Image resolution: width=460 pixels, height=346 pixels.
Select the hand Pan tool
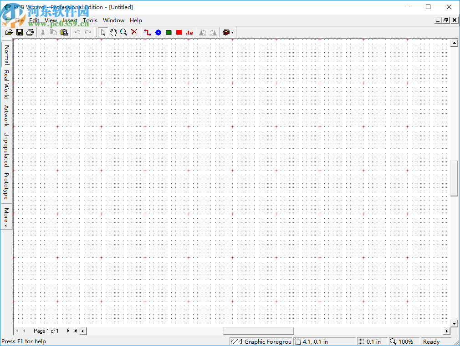[x=113, y=32]
